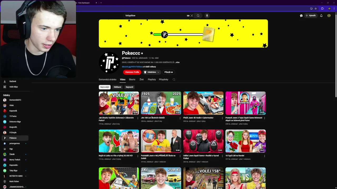
Task: Open TVTwixx subscription in sidebar
Action: tap(15, 116)
